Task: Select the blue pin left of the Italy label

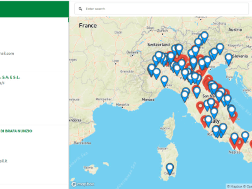Action: (208, 121)
